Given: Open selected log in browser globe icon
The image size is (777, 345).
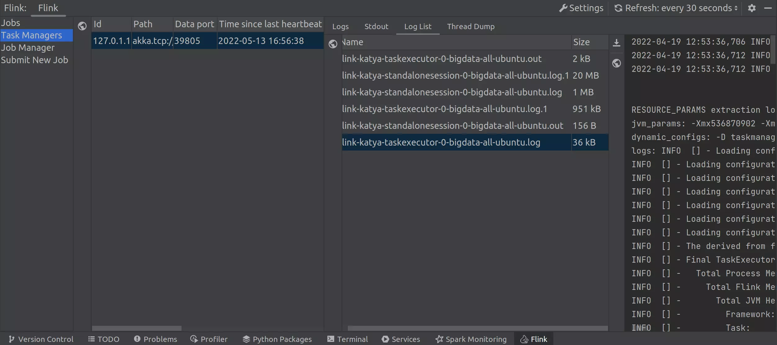Looking at the screenshot, I should [x=617, y=63].
